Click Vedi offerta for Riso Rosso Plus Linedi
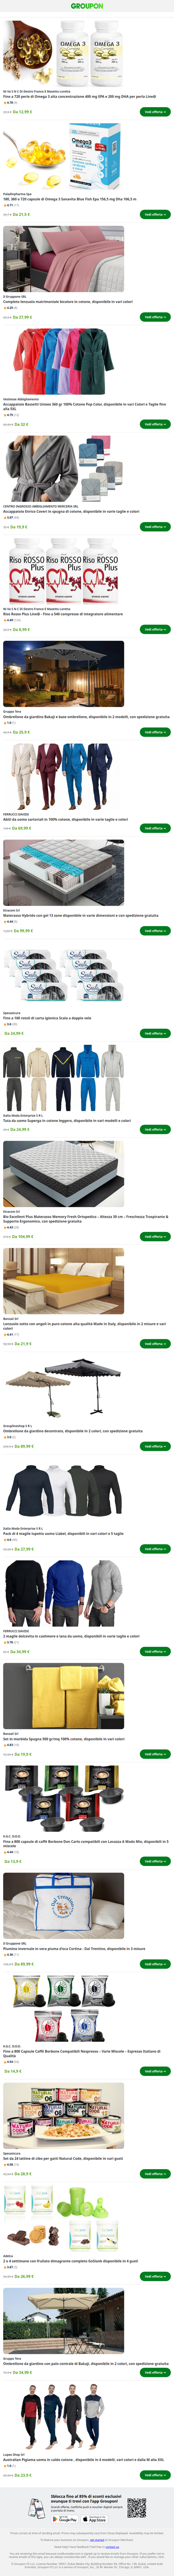174x2576 pixels. click(155, 629)
